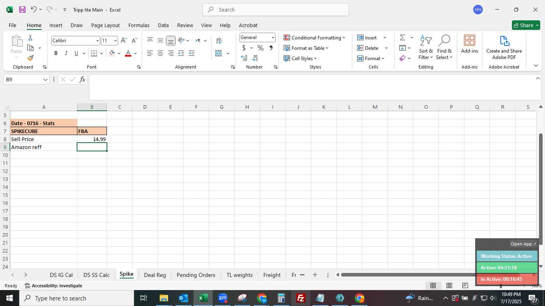545x306 pixels.
Task: Open the Format as Table dropdown
Action: (306, 48)
